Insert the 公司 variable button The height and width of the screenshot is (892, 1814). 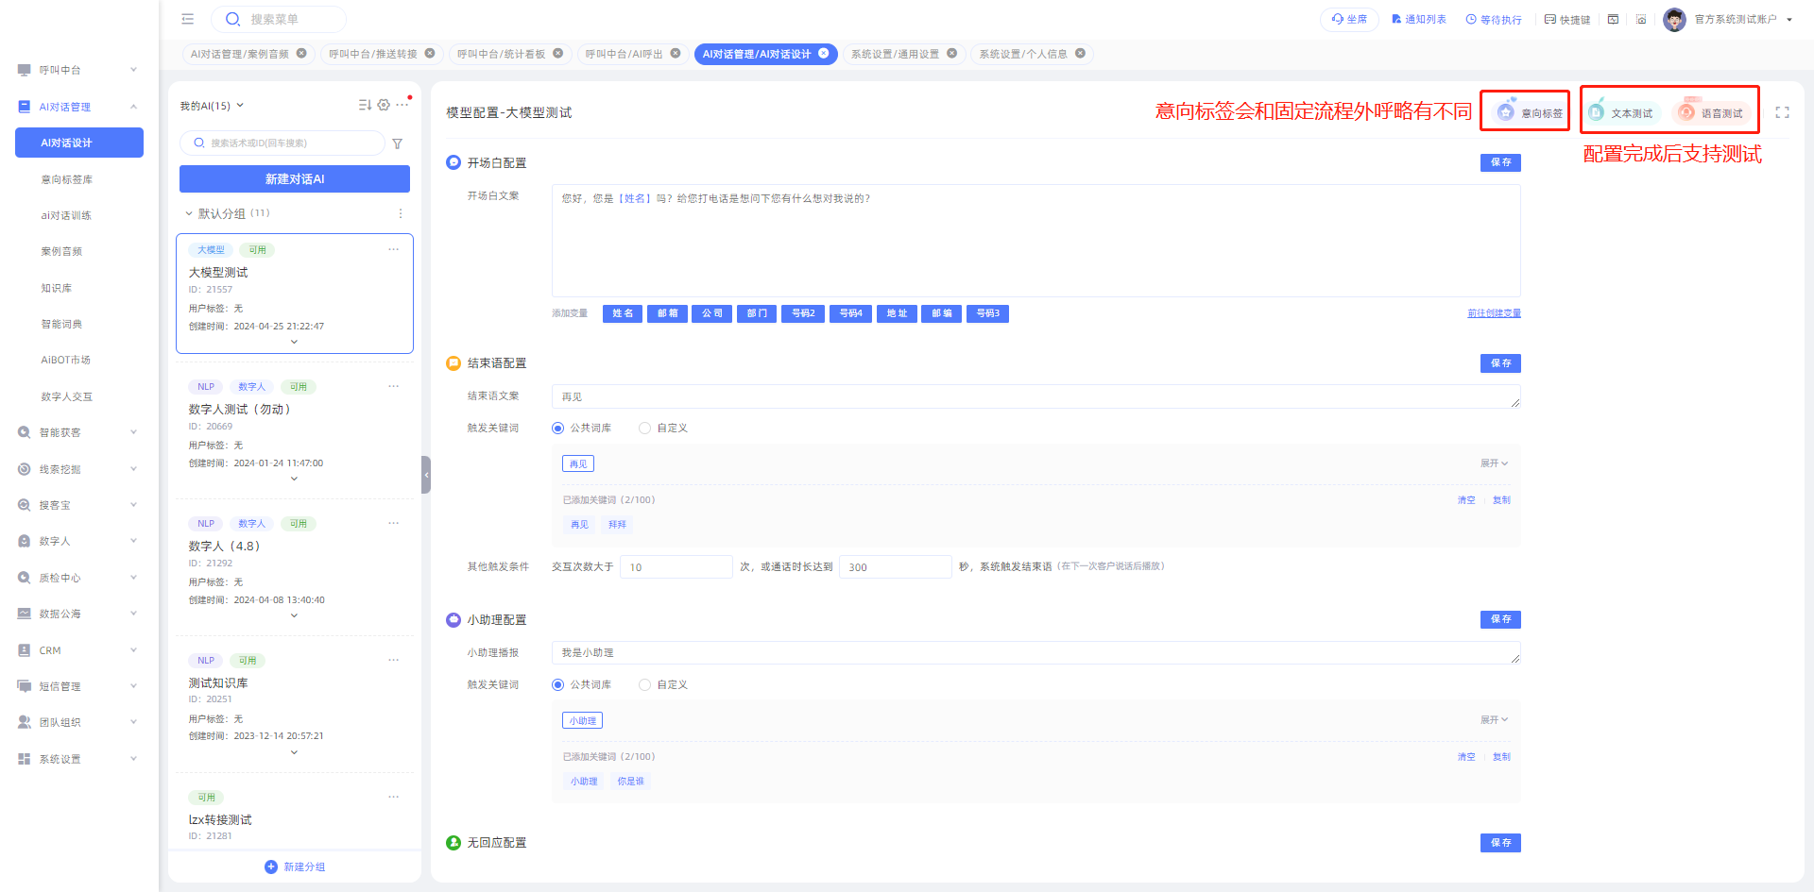tap(712, 313)
